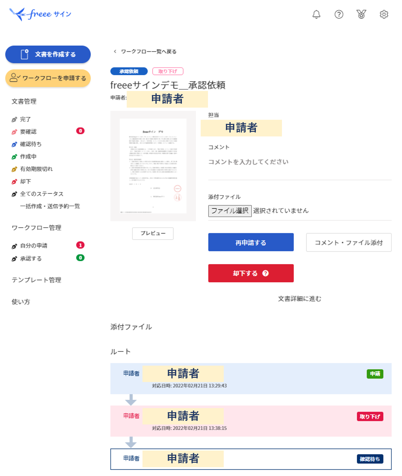Click 対応日時: 2022年02月21日 13:29:43 text

click(189, 386)
